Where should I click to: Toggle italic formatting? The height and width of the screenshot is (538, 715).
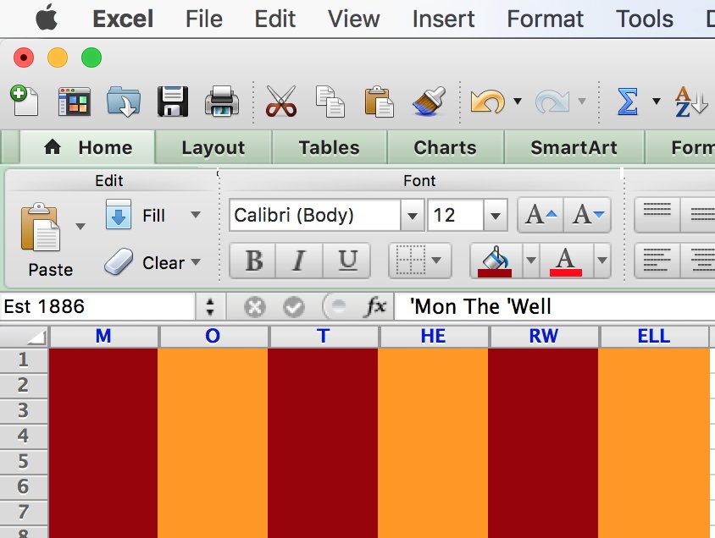[x=298, y=261]
